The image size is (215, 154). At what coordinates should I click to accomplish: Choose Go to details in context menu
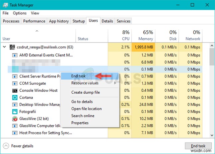[x=90, y=102]
